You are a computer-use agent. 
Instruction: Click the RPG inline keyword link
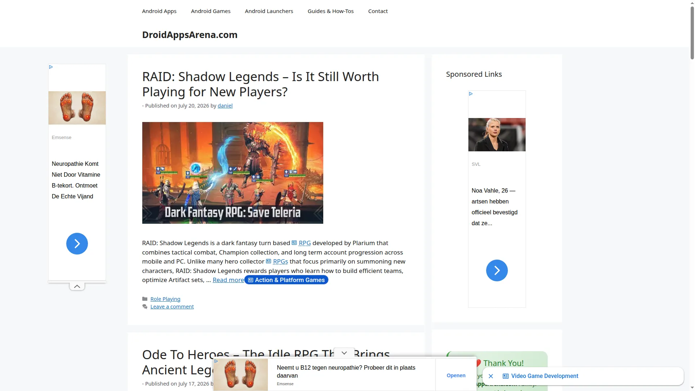[304, 243]
